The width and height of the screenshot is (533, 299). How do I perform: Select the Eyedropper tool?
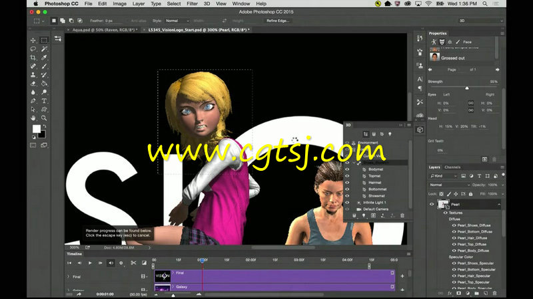(x=44, y=58)
